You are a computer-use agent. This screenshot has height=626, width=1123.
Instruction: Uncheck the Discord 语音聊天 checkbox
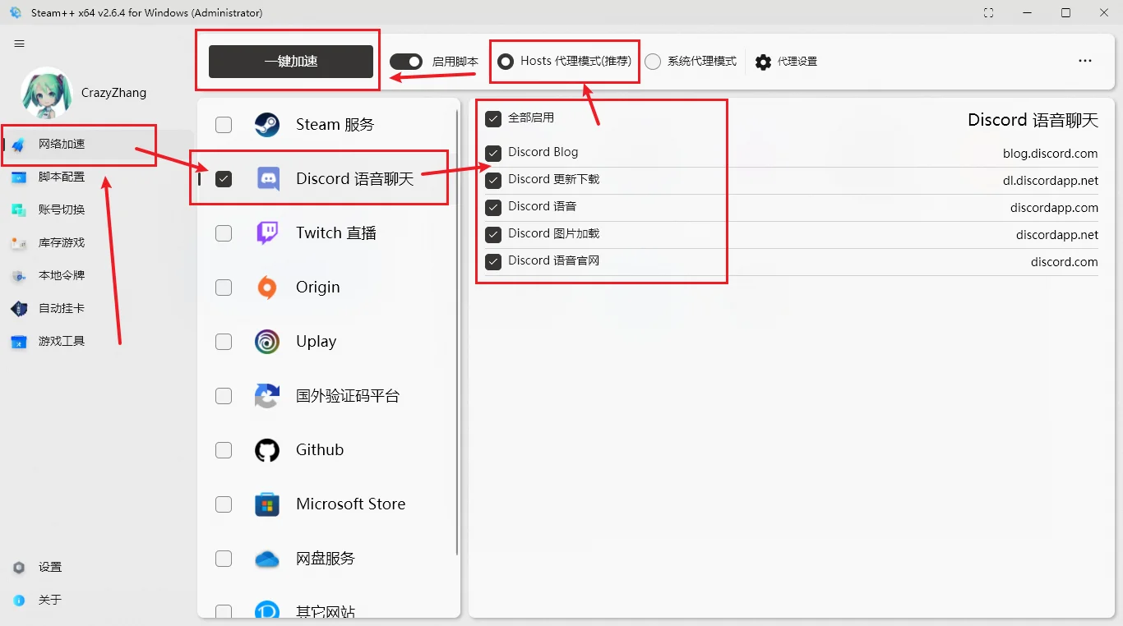click(224, 179)
